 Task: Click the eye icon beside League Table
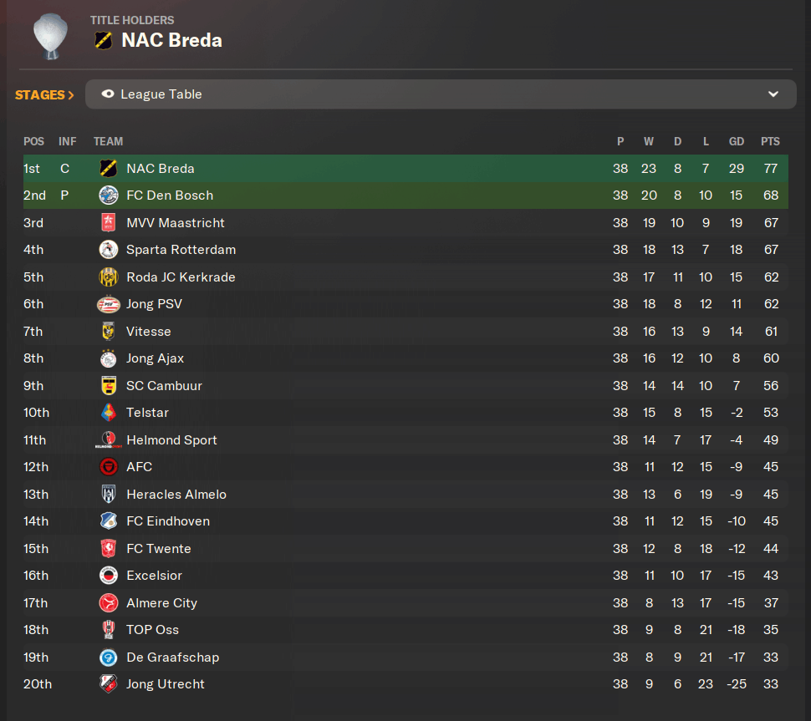108,94
